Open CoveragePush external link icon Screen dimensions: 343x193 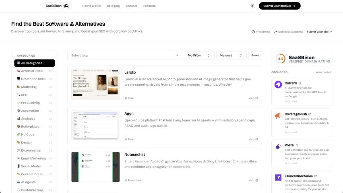click(x=310, y=114)
